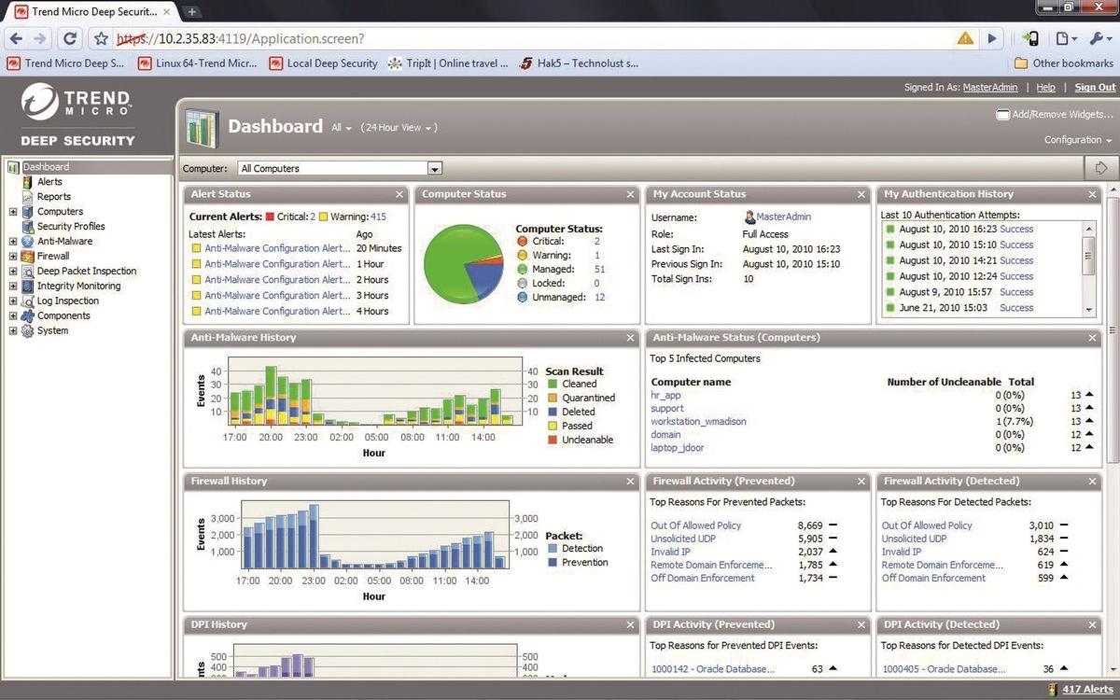Click the System gear icon in sidebar
1120x700 pixels.
point(27,331)
